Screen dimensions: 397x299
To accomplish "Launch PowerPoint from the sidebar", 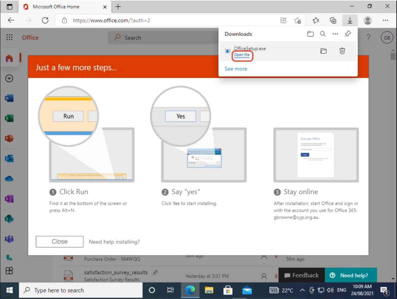I will 9,138.
